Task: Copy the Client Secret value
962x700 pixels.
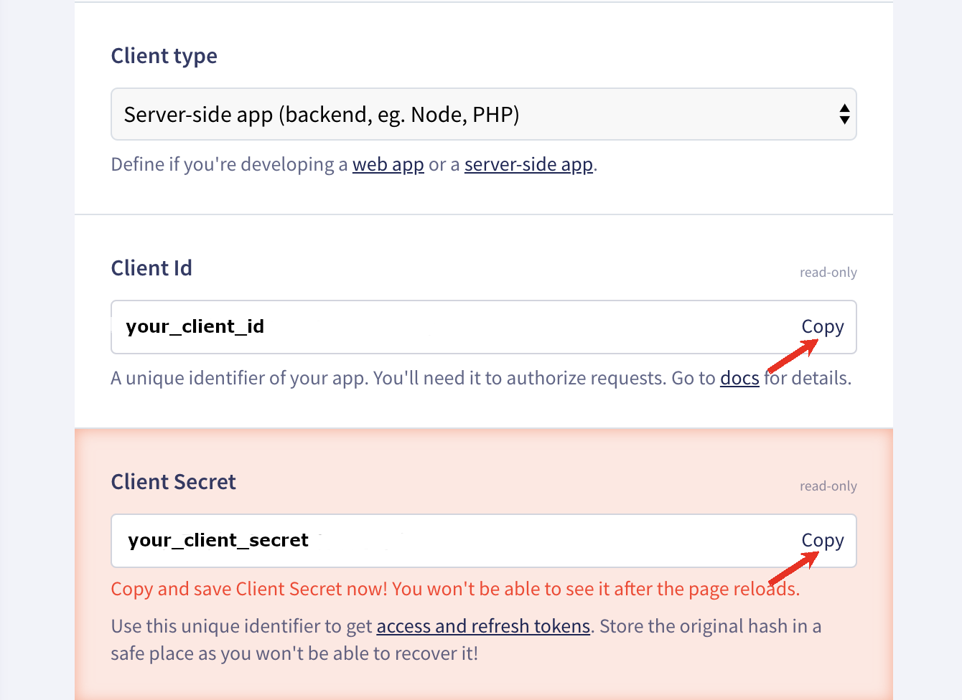Action: tap(822, 541)
